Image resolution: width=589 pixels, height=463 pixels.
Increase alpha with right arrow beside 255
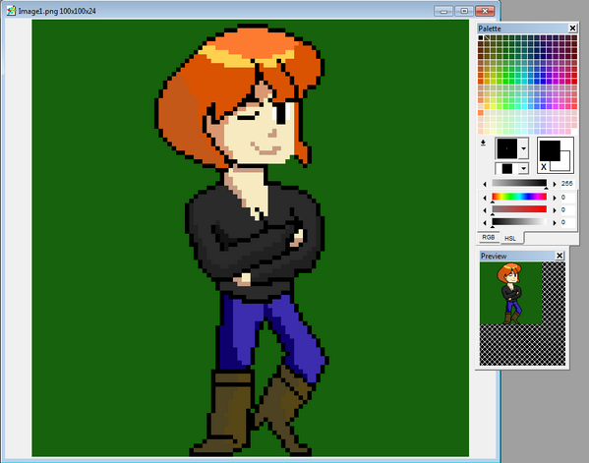tap(555, 184)
